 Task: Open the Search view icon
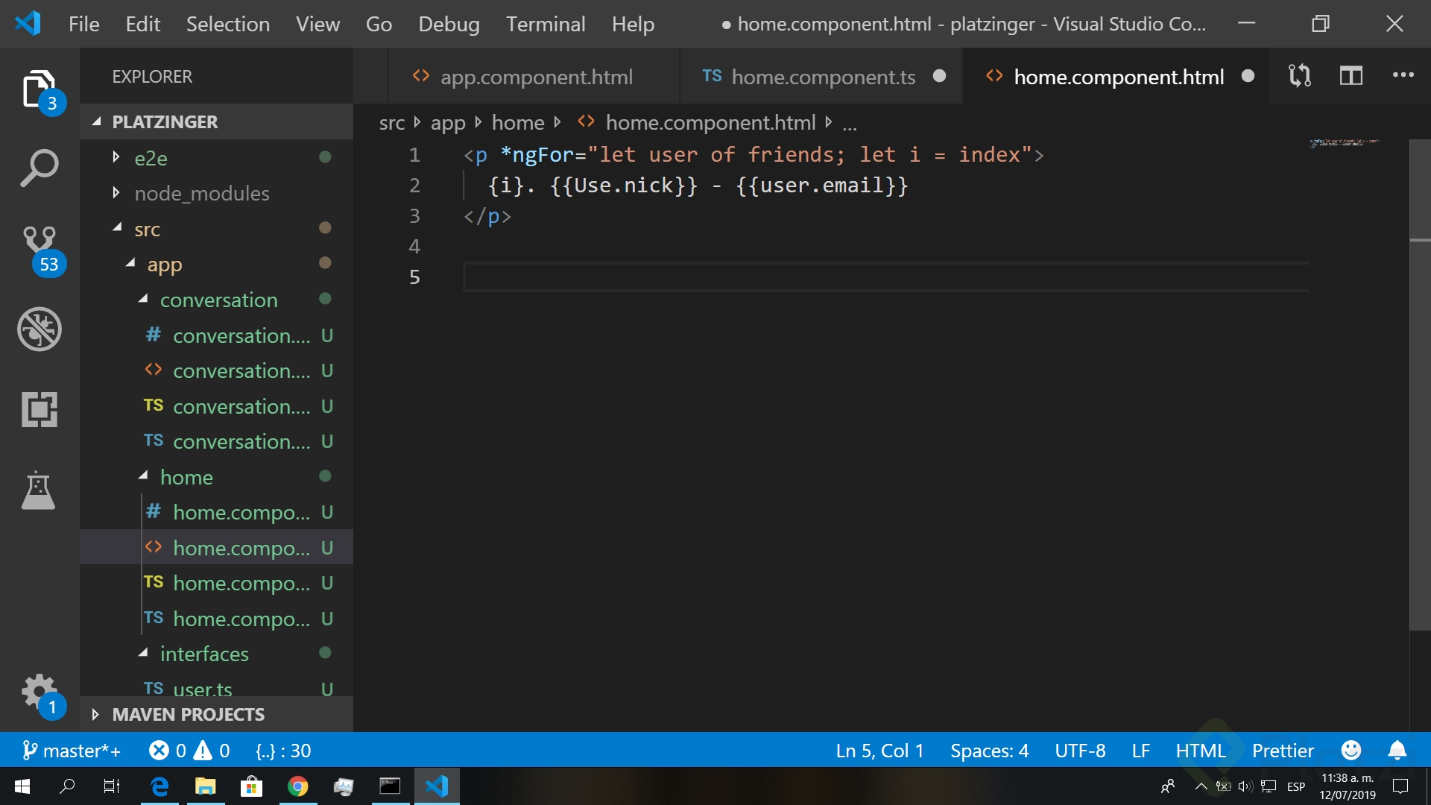click(x=39, y=168)
